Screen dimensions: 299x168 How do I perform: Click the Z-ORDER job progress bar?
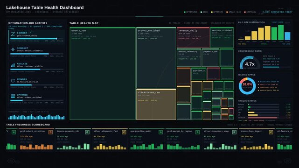point(37,39)
